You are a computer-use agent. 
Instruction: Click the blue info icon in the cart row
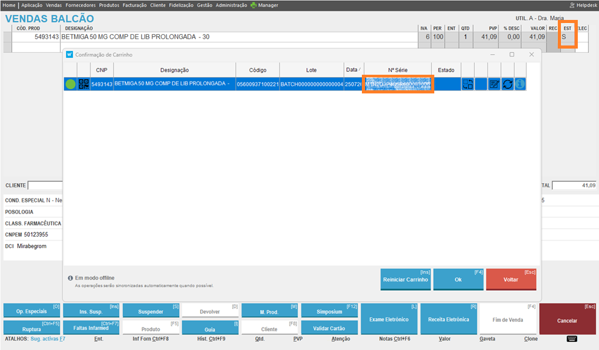520,84
